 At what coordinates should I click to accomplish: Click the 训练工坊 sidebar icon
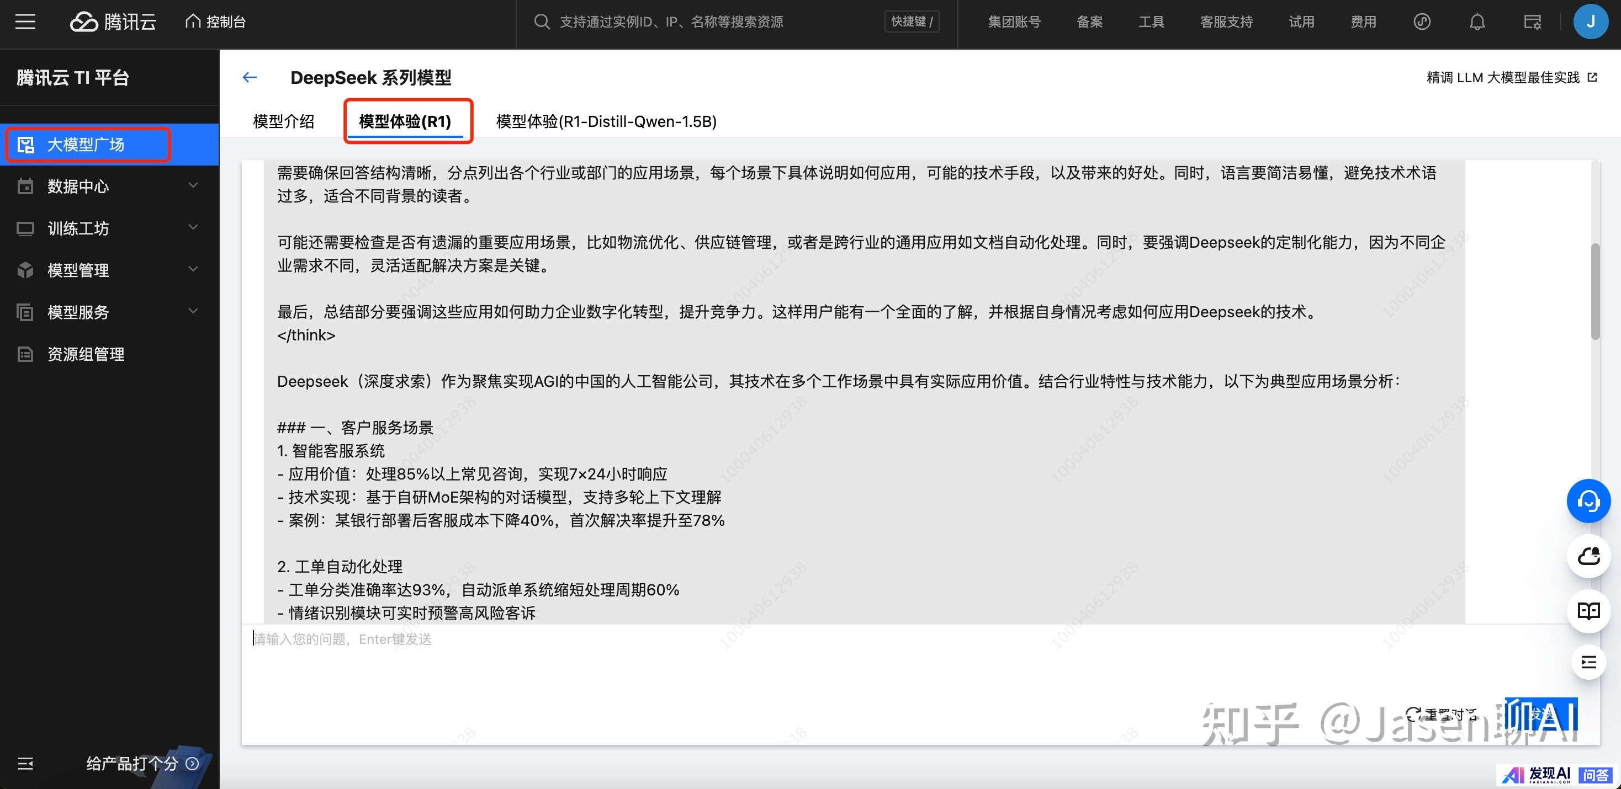pyautogui.click(x=25, y=228)
